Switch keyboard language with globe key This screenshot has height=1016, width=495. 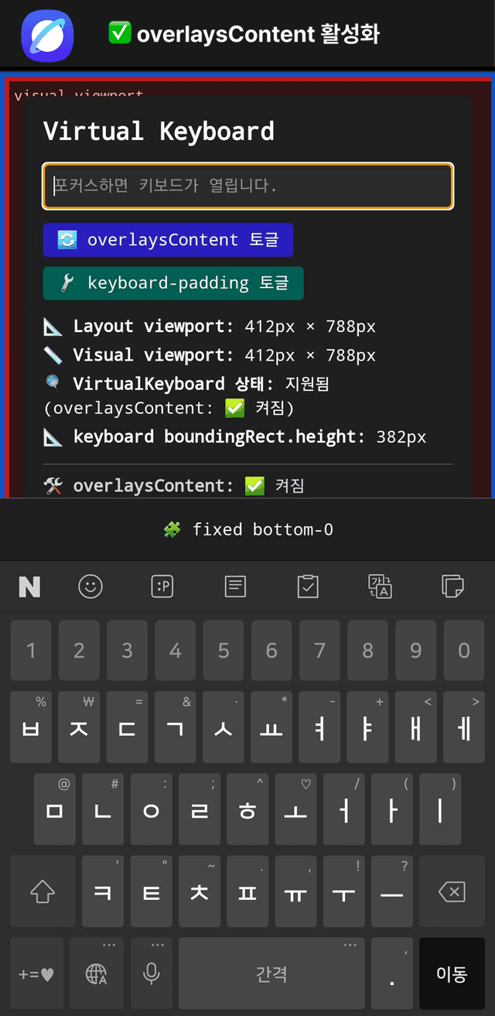[x=97, y=973]
